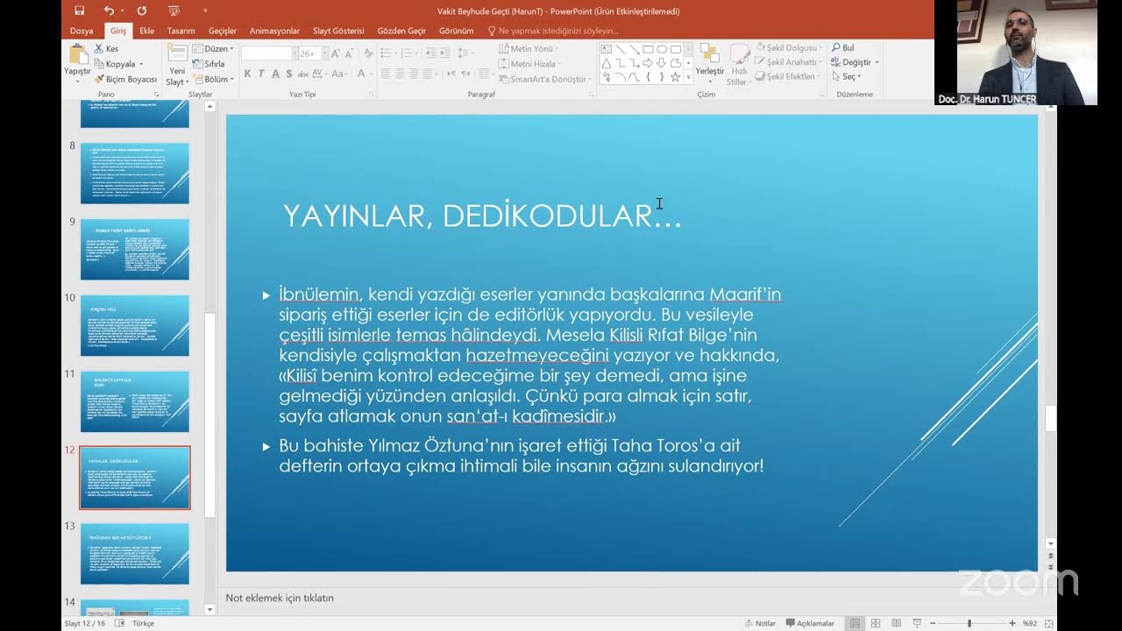Screen dimensions: 1122x631
Task: Open Bölüm section dropdown
Action: 213,79
